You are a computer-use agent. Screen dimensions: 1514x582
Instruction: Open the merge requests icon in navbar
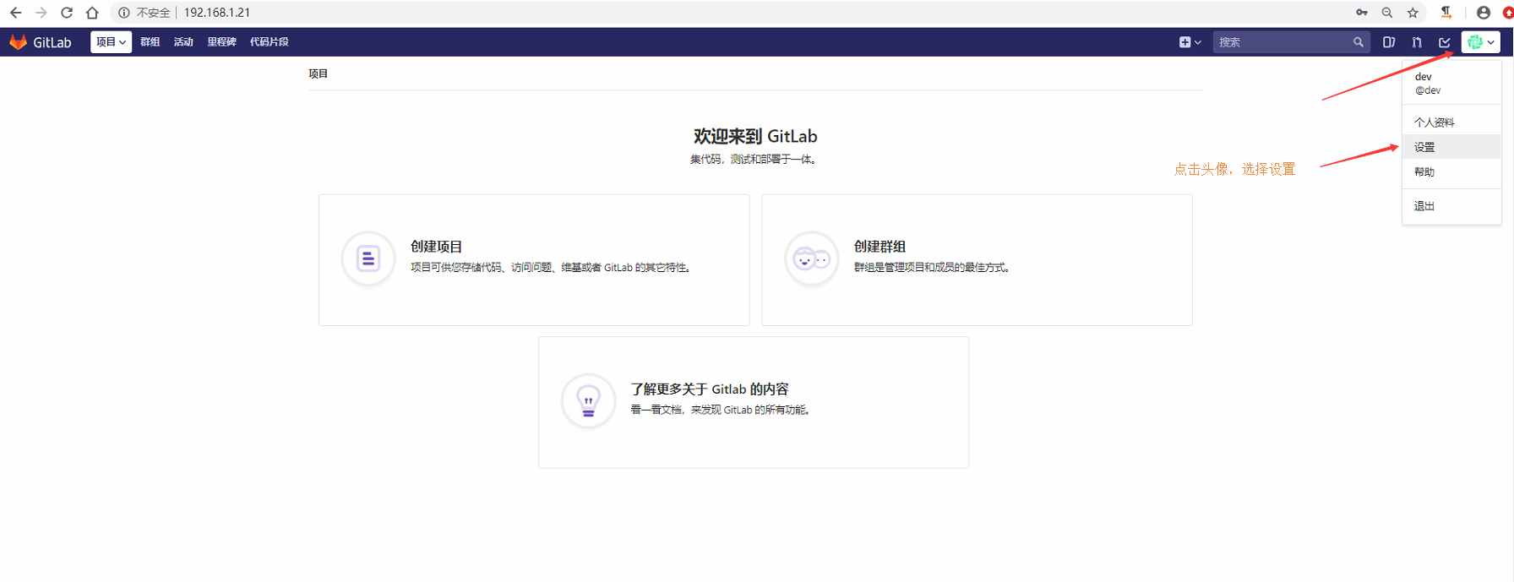coord(1417,42)
